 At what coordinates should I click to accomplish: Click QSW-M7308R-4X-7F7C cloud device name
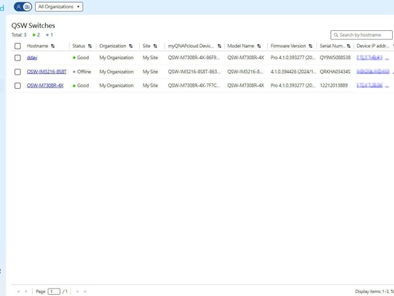coord(194,85)
